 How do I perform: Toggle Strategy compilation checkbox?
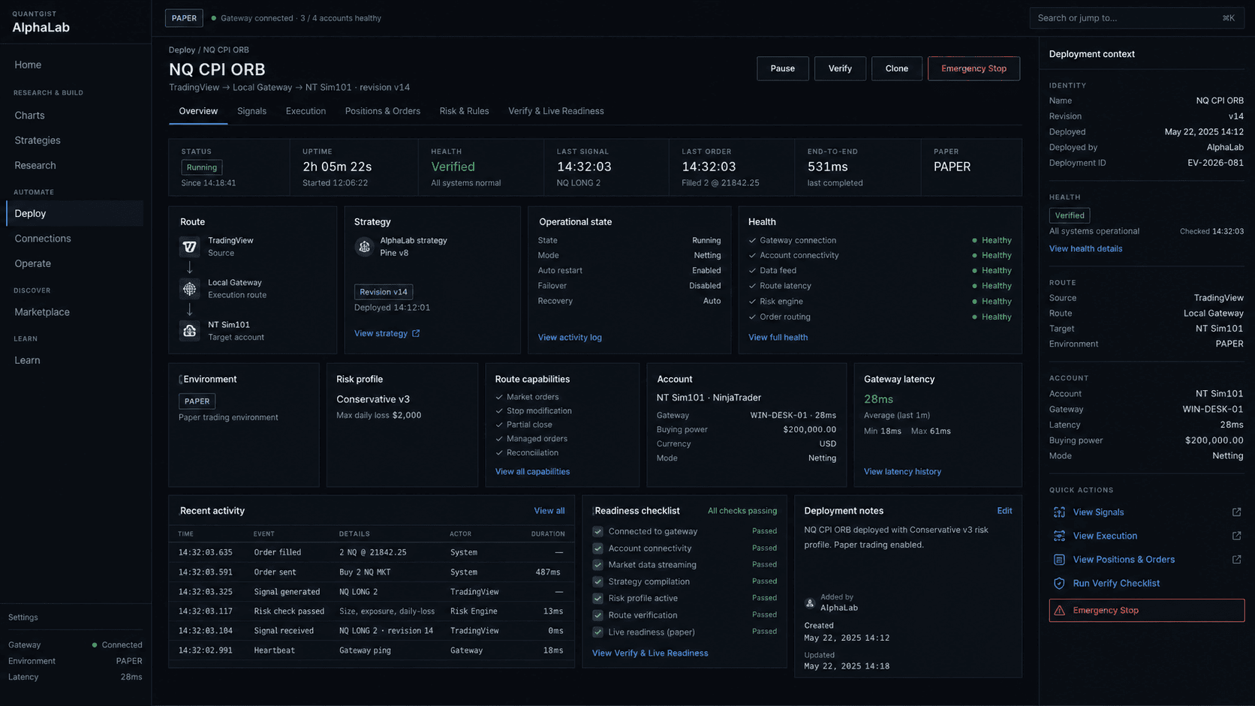[597, 581]
